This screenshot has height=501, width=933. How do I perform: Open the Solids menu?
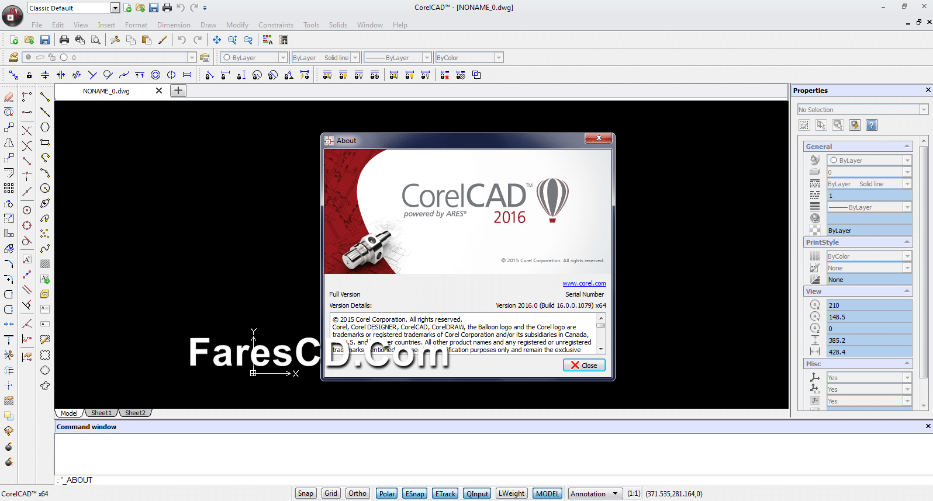(x=338, y=25)
